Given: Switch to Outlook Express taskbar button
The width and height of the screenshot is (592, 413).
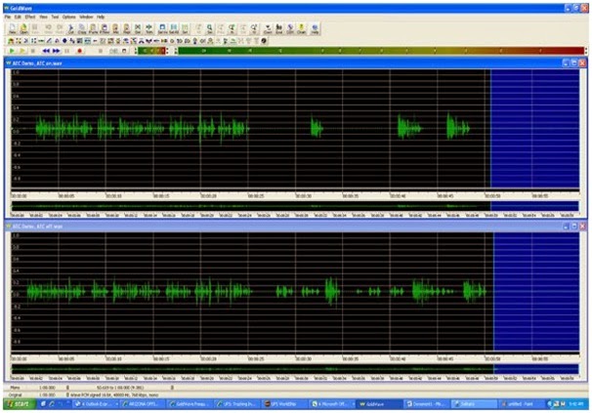Looking at the screenshot, I should click(x=96, y=404).
